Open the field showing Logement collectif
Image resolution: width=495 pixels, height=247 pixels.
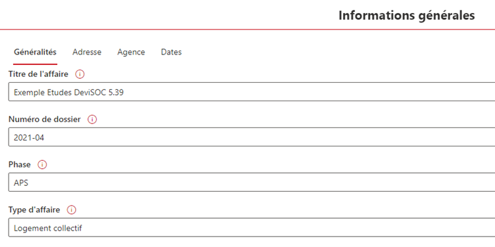[x=251, y=227]
